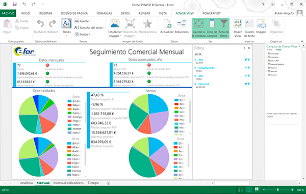This screenshot has height=194, width=306.
Task: Click the zoom slider handle
Action: tap(278, 189)
